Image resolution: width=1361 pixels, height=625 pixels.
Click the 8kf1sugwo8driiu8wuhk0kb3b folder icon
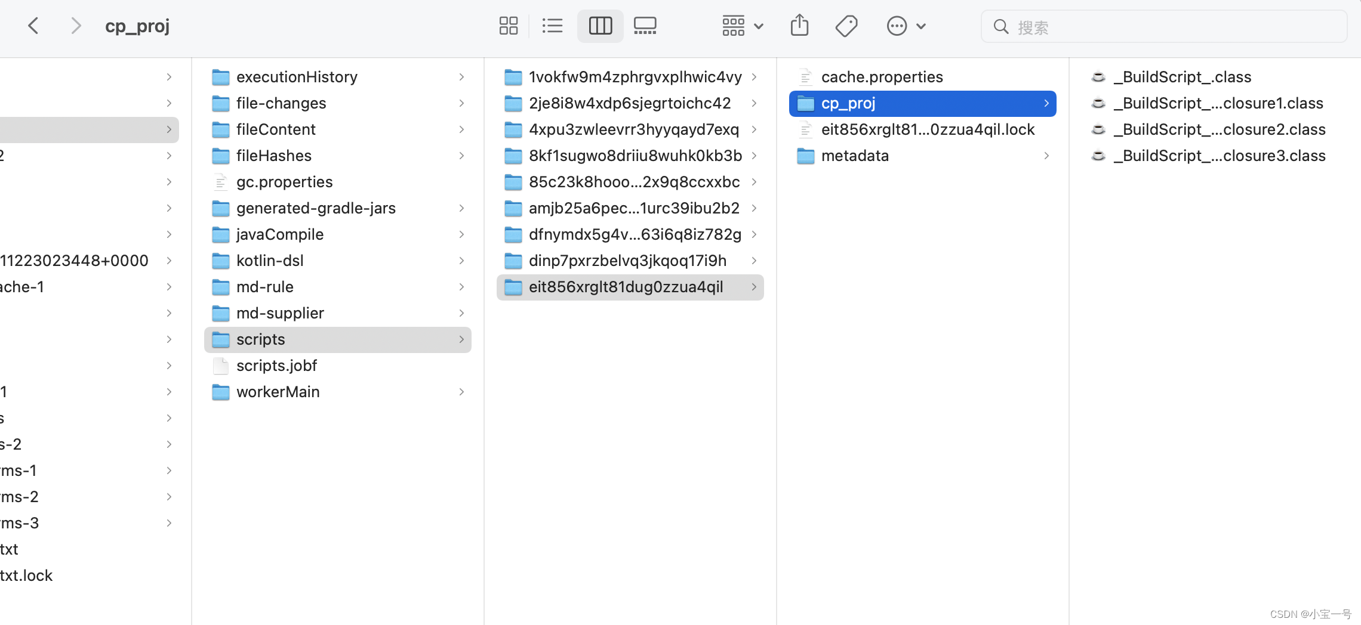[513, 156]
